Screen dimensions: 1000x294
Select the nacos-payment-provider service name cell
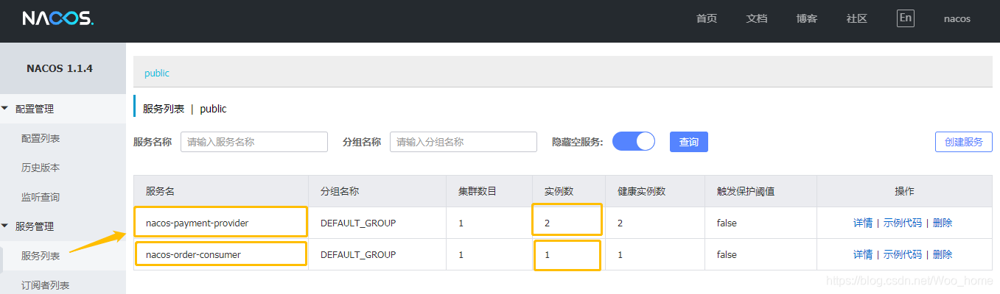coord(221,223)
